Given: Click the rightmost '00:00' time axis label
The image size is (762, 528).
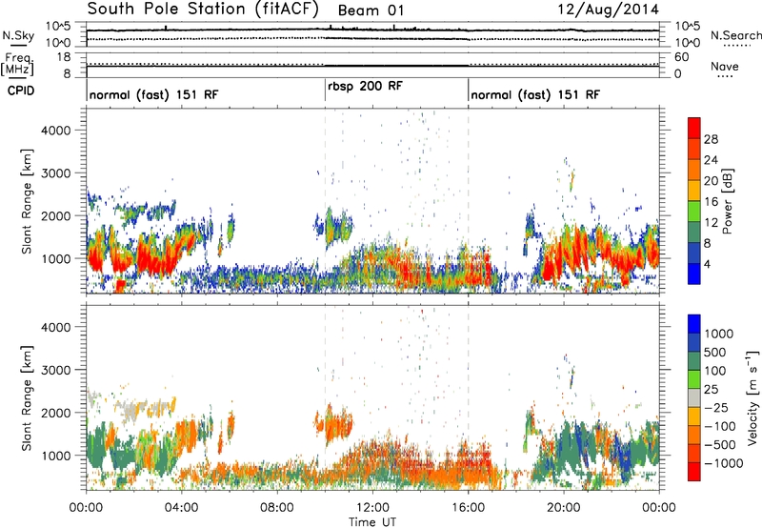Looking at the screenshot, I should click(x=658, y=508).
